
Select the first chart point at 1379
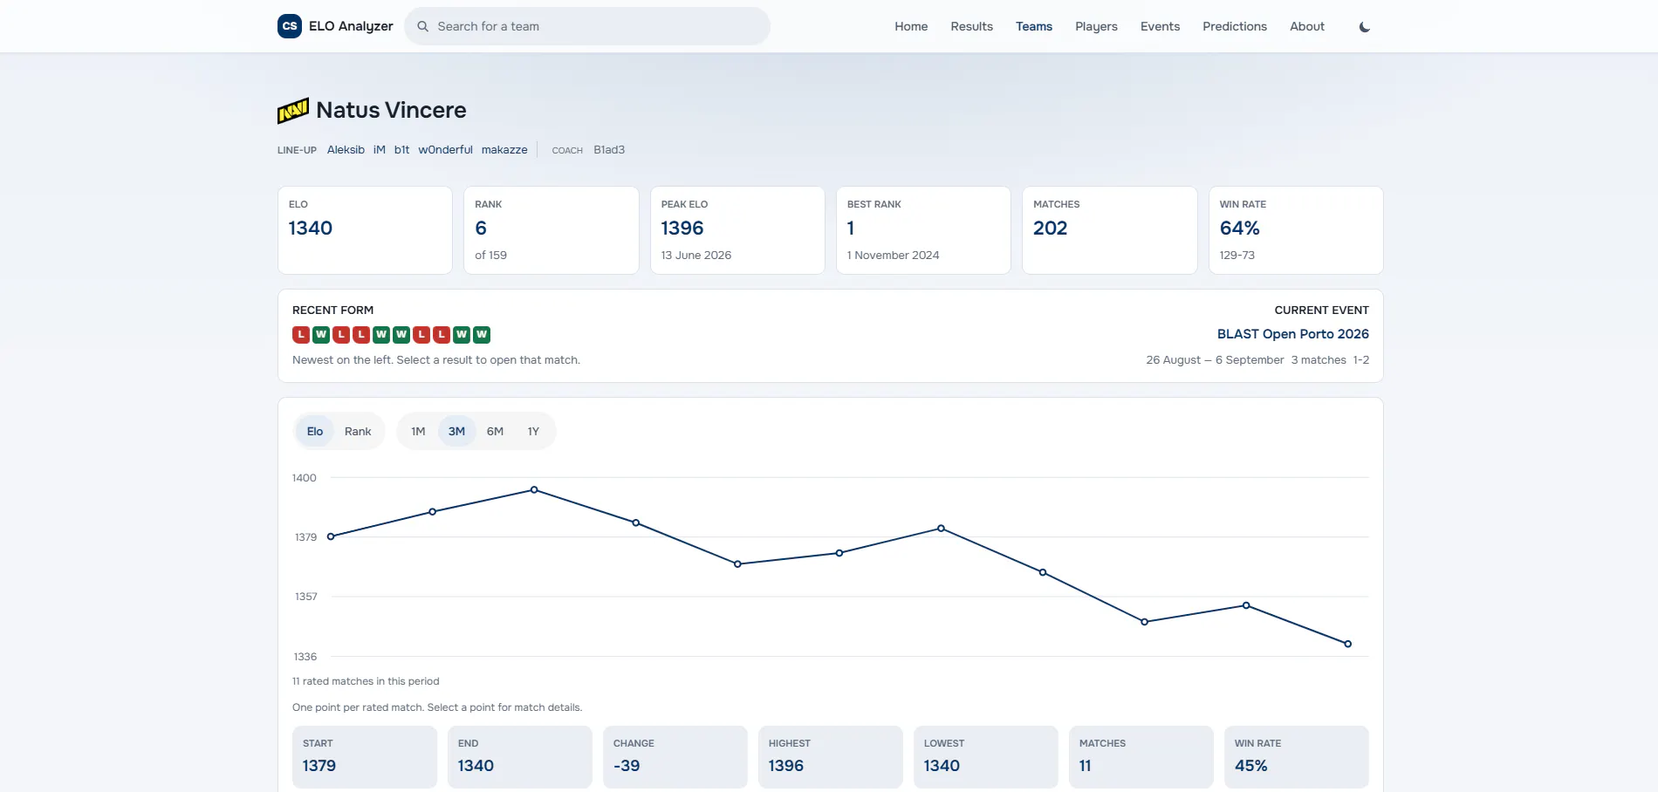(331, 536)
